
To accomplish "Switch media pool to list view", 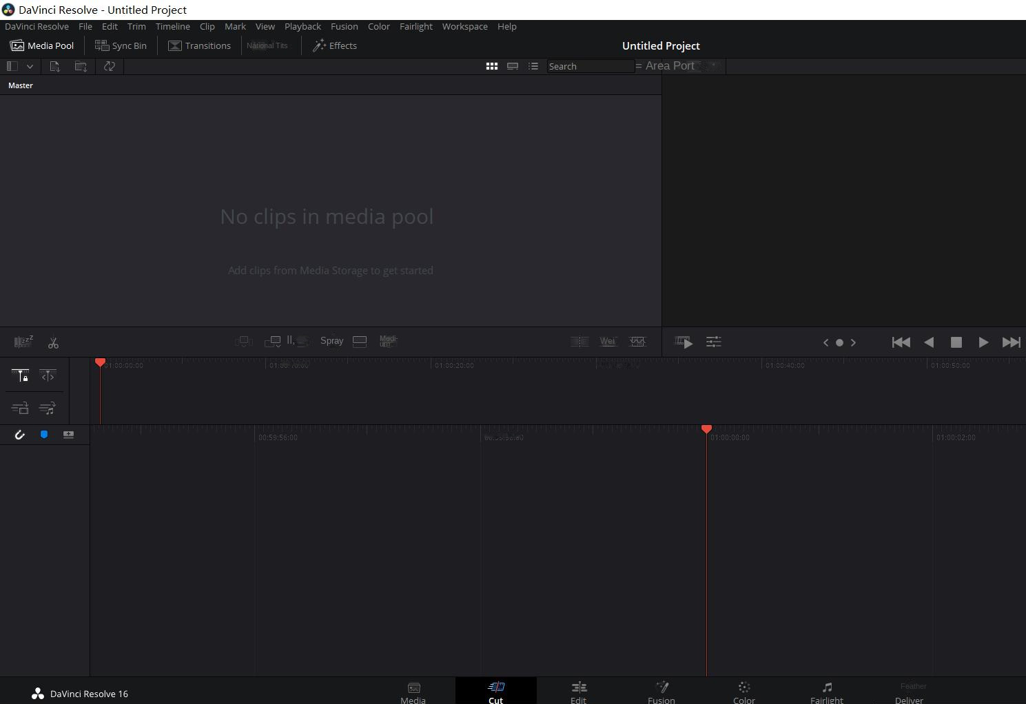I will click(x=533, y=66).
